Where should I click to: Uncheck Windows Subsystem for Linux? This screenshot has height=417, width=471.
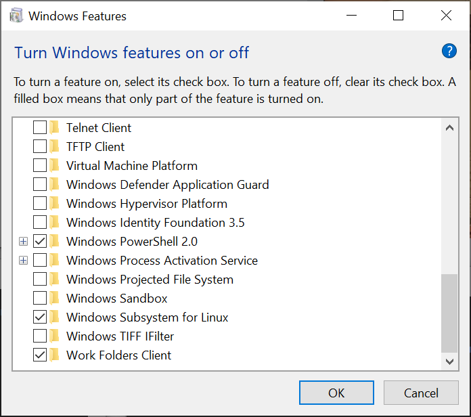pos(40,317)
